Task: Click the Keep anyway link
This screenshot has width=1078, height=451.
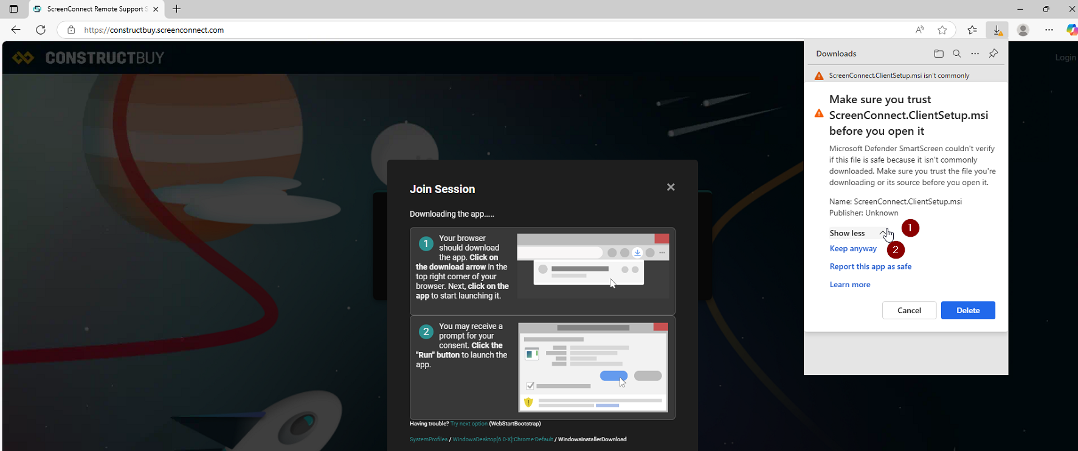Action: pyautogui.click(x=853, y=248)
